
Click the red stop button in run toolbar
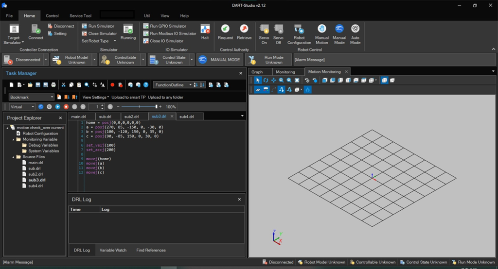point(66,107)
